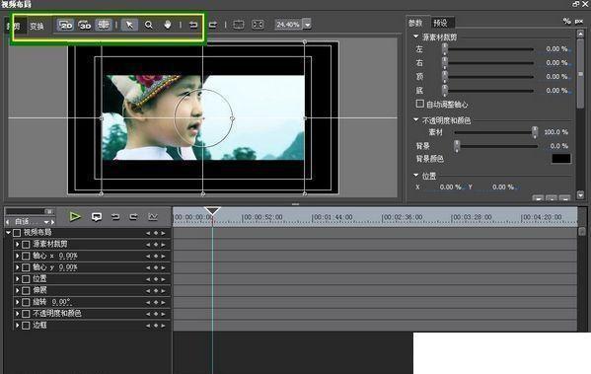
Task: Add keyframe on 伸展 row
Action: [155, 291]
